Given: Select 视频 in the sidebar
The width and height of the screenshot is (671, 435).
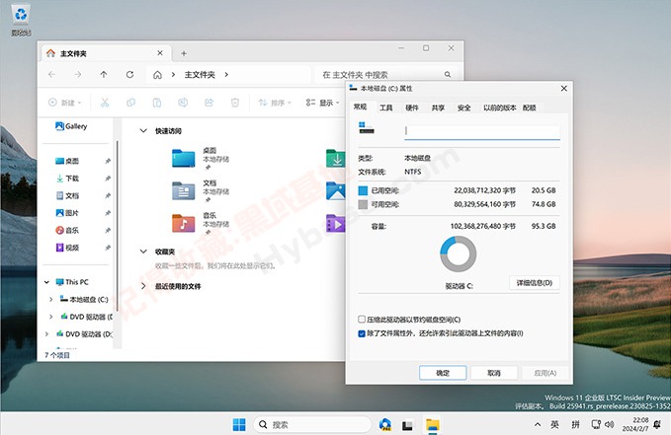Looking at the screenshot, I should click(67, 248).
